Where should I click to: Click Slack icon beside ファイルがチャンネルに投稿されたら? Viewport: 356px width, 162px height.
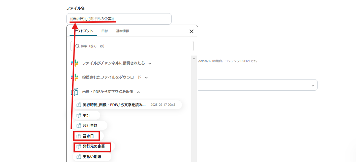(x=74, y=63)
